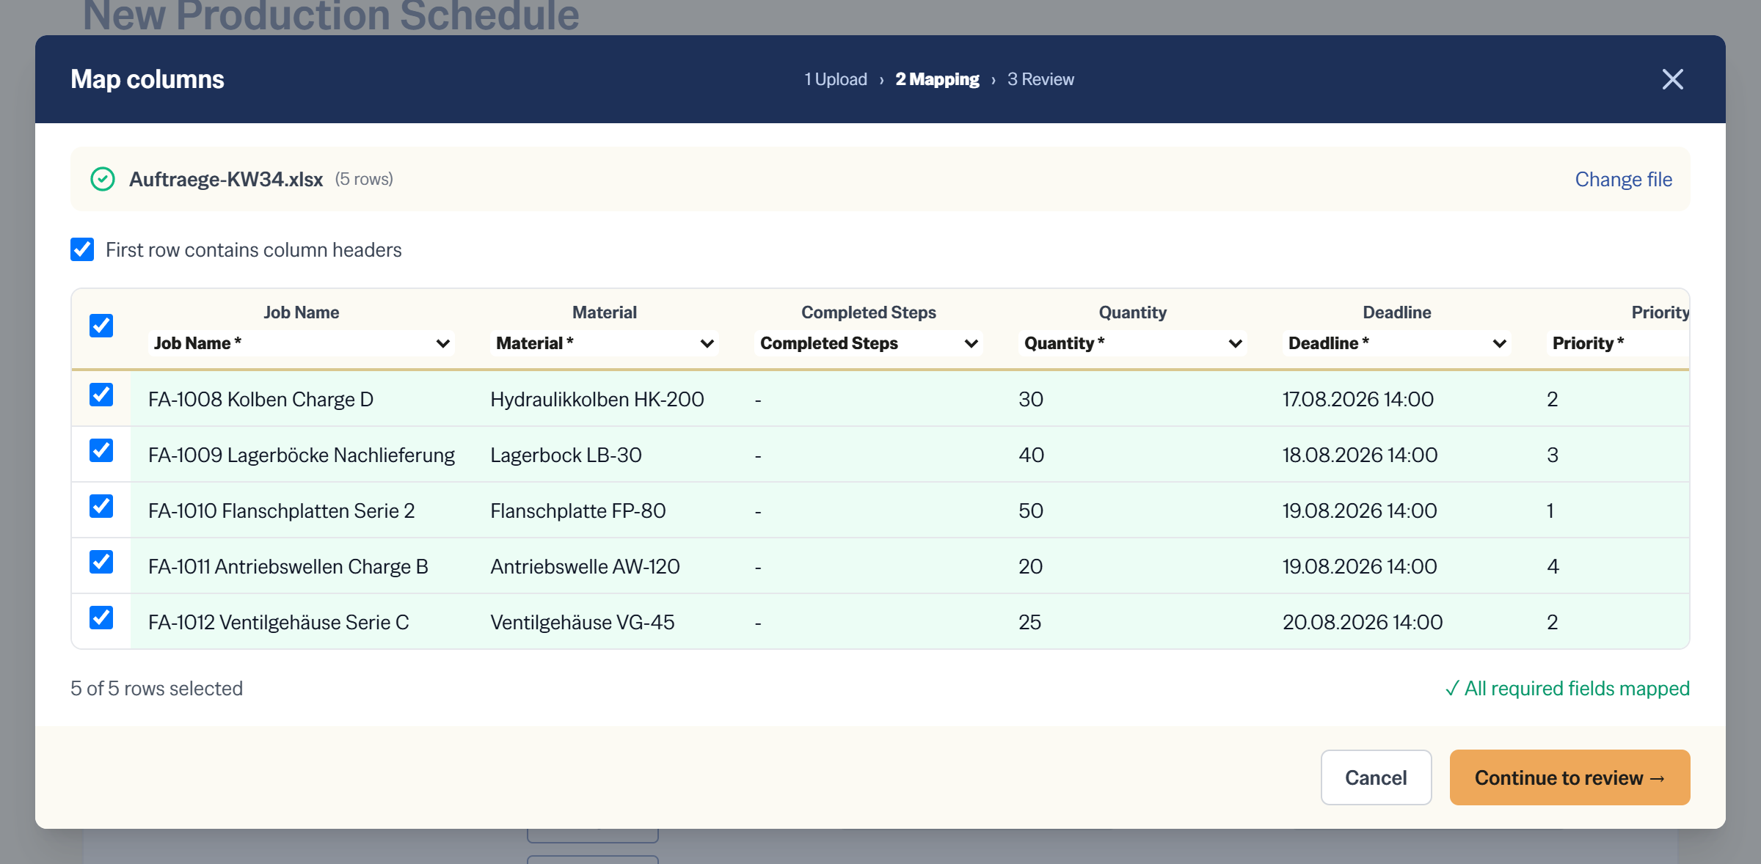Screen dimensions: 1761x864
Task: Continue to review button
Action: (x=1569, y=777)
